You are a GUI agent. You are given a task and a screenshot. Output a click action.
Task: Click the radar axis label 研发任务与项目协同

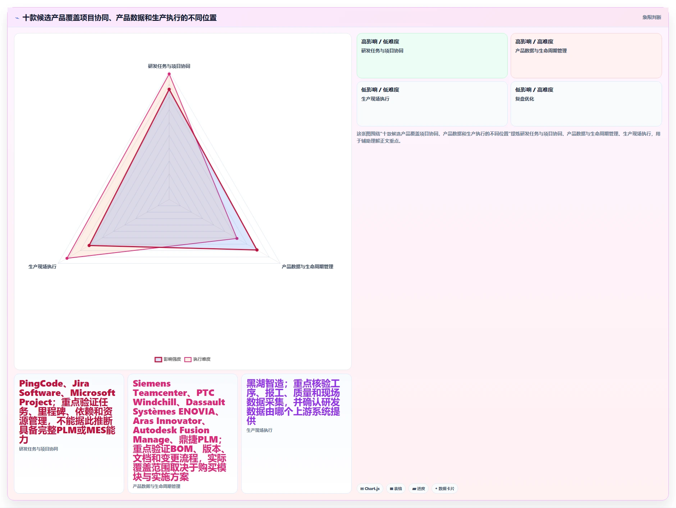click(x=169, y=66)
